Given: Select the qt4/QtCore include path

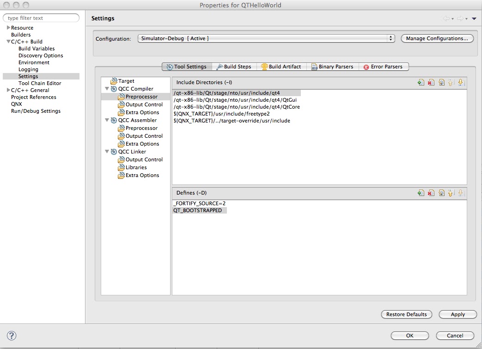Looking at the screenshot, I should pos(237,107).
